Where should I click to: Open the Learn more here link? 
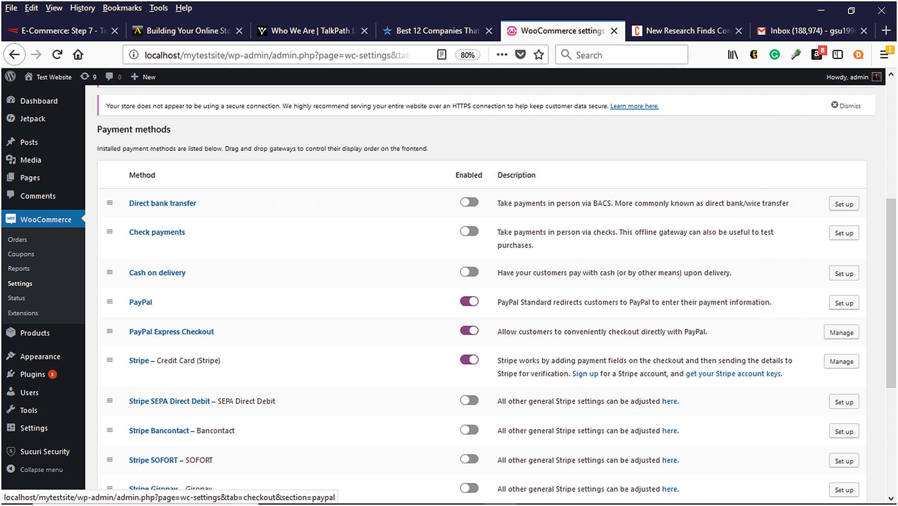click(634, 106)
